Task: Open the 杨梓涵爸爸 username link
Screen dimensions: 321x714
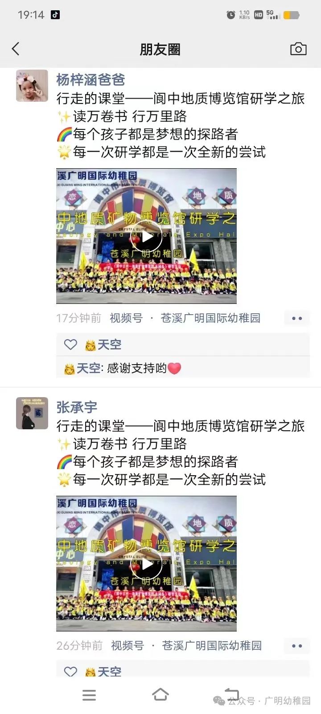Action: [x=91, y=79]
